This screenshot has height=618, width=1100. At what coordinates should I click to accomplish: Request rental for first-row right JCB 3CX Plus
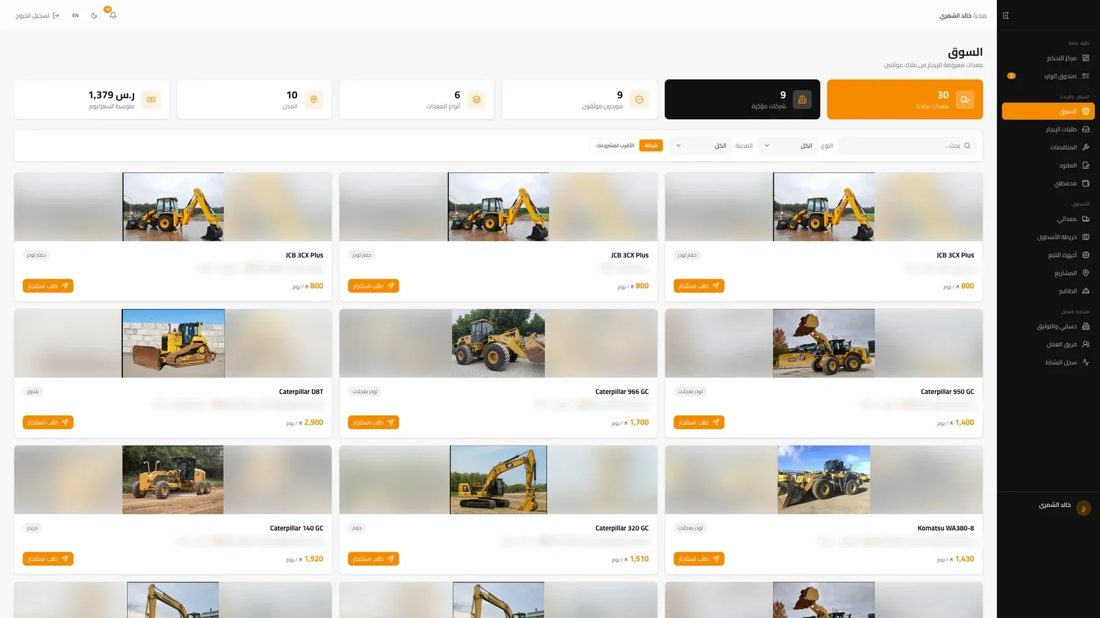[698, 286]
